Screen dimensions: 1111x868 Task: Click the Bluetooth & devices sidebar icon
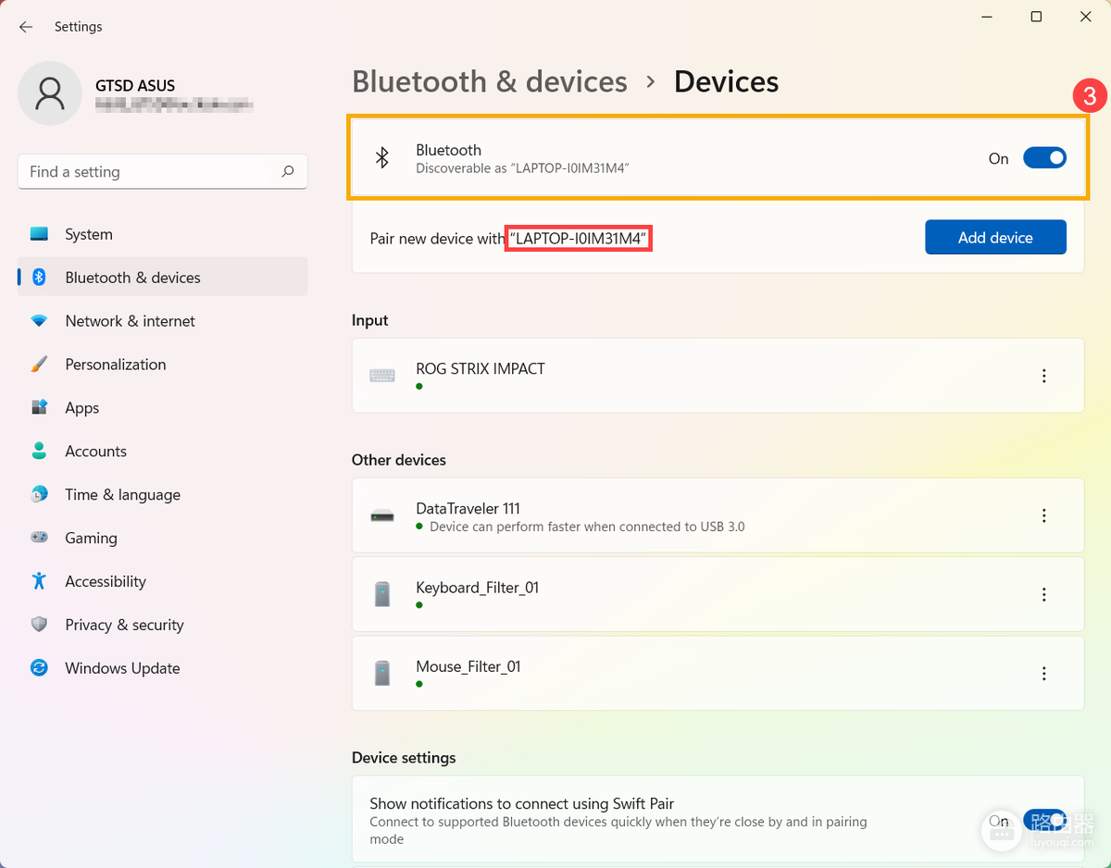point(39,278)
